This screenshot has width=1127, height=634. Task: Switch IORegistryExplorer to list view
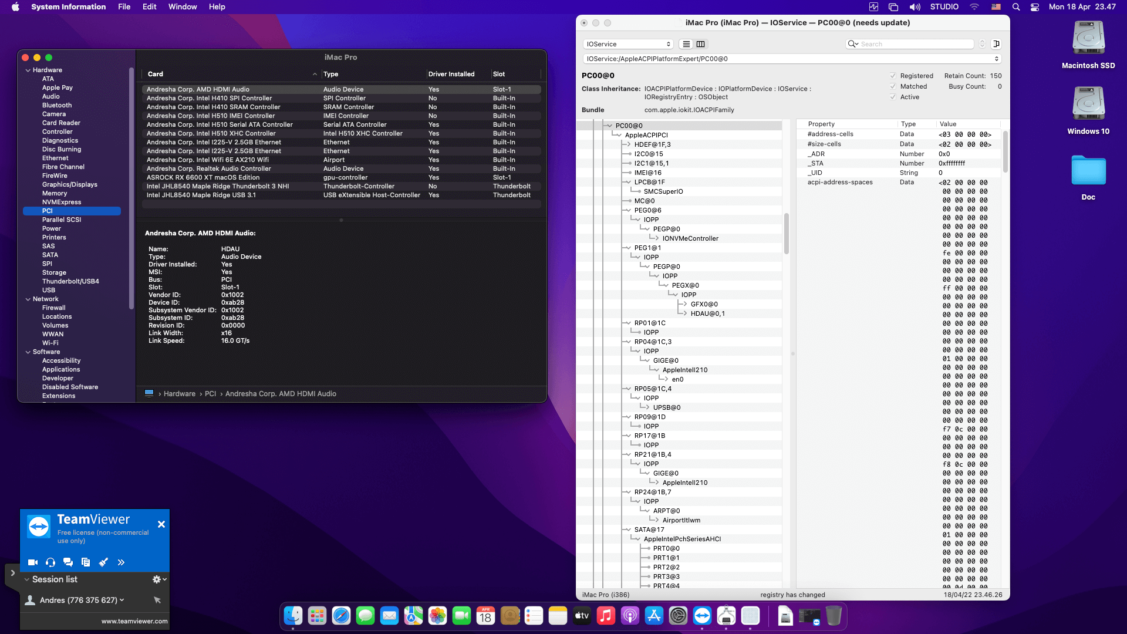click(x=686, y=44)
